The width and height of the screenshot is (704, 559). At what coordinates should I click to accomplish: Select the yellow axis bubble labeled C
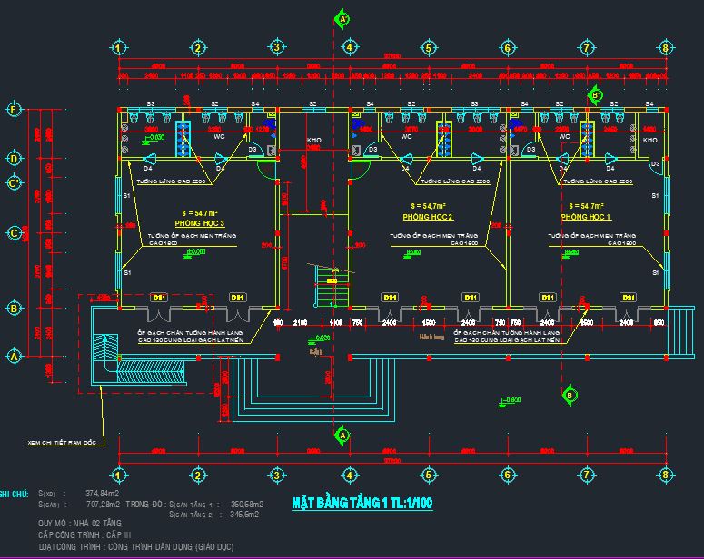pos(14,233)
